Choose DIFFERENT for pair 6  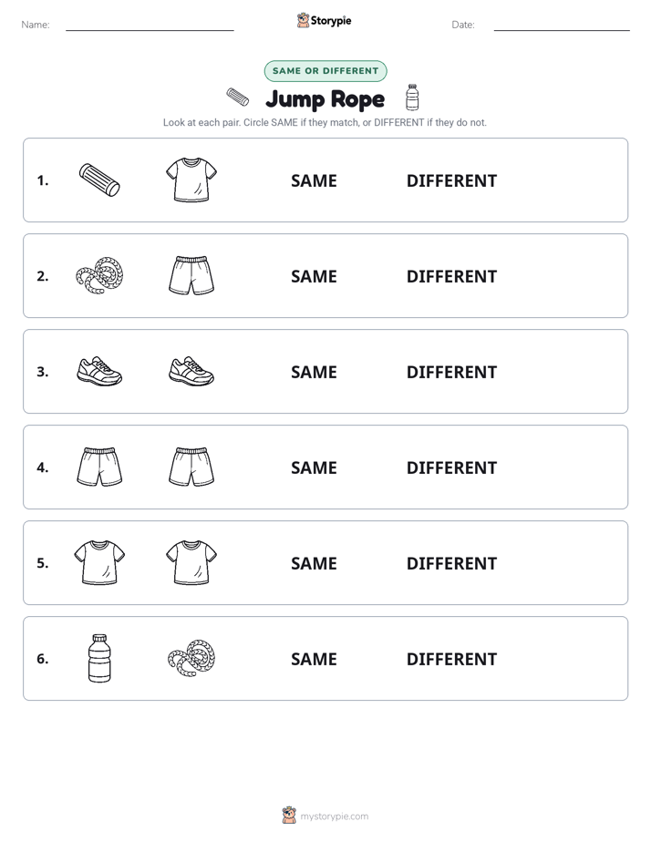pos(451,658)
